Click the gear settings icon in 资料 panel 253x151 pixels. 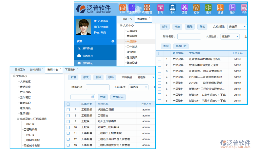(x=113, y=41)
